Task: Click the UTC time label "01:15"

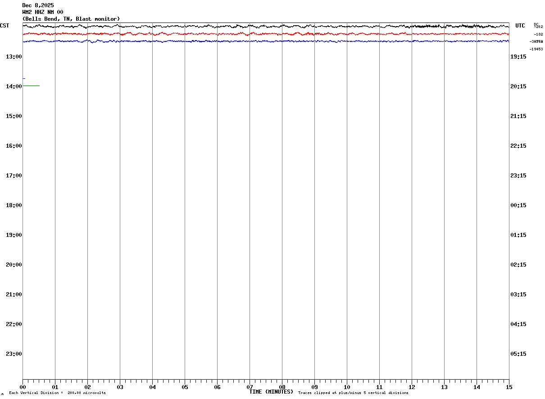Action: 518,235
